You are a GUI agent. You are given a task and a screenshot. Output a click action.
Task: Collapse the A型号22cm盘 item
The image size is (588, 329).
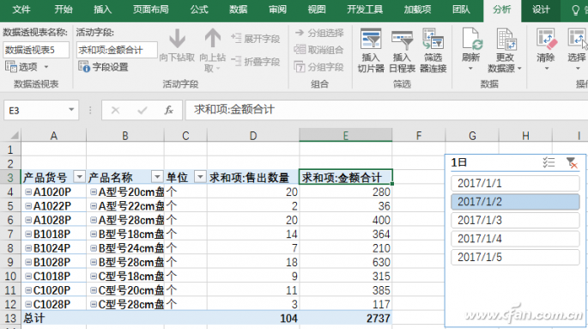(94, 206)
